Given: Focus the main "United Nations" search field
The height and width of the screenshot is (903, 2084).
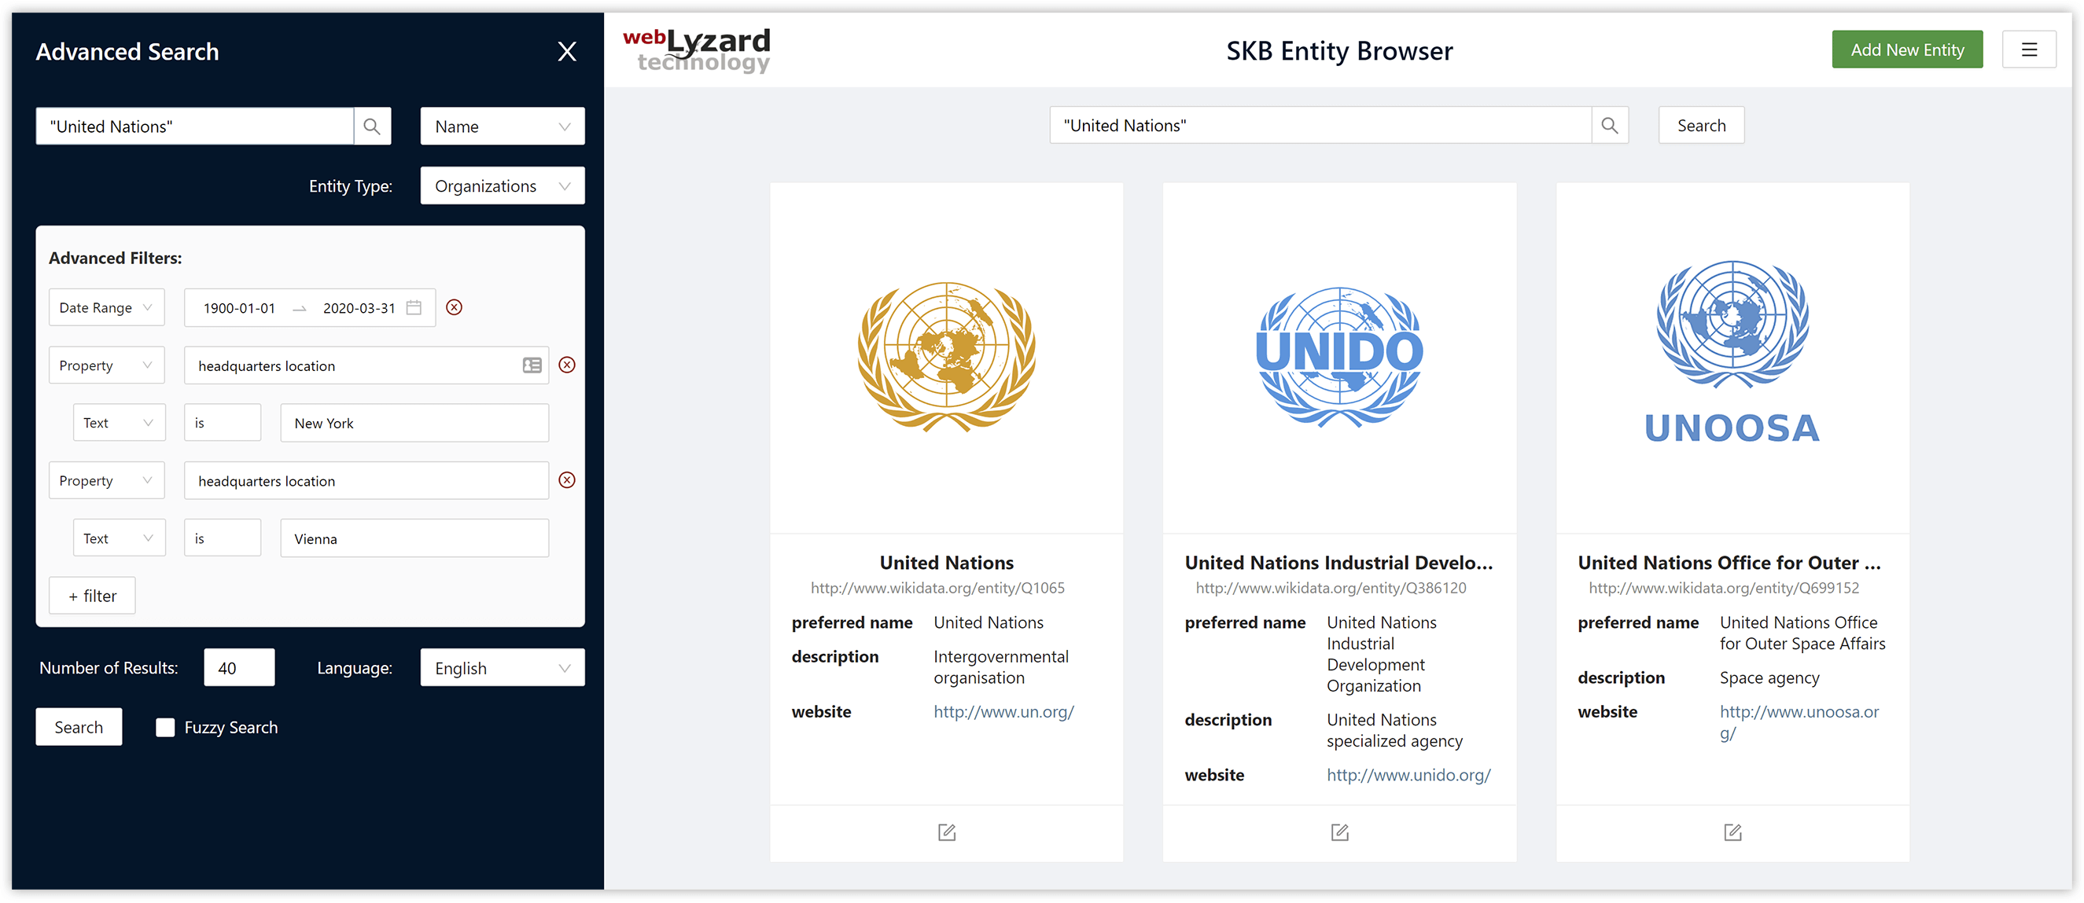Looking at the screenshot, I should coord(1320,125).
